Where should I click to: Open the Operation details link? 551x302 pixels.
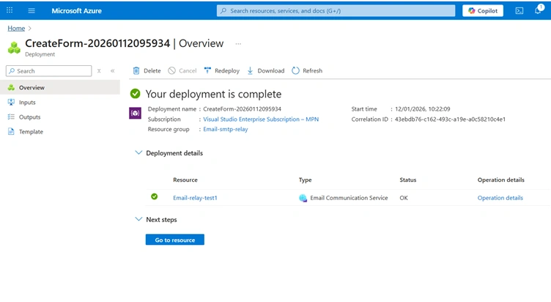point(500,198)
